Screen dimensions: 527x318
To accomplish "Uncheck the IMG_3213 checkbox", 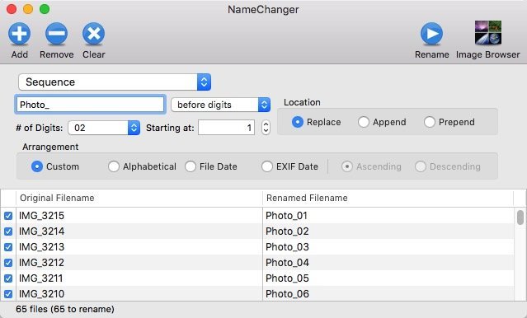I will click(x=8, y=247).
